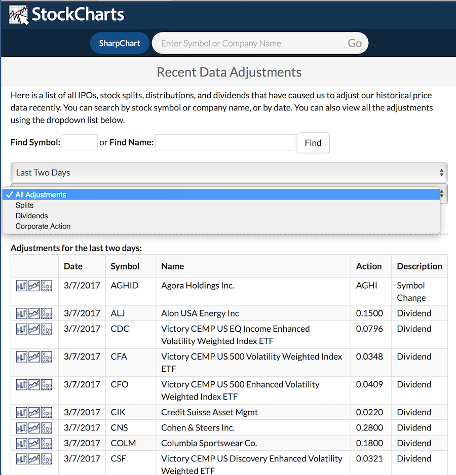Open the line chart icon for ALJ
Image resolution: width=456 pixels, height=475 pixels.
pos(34,314)
